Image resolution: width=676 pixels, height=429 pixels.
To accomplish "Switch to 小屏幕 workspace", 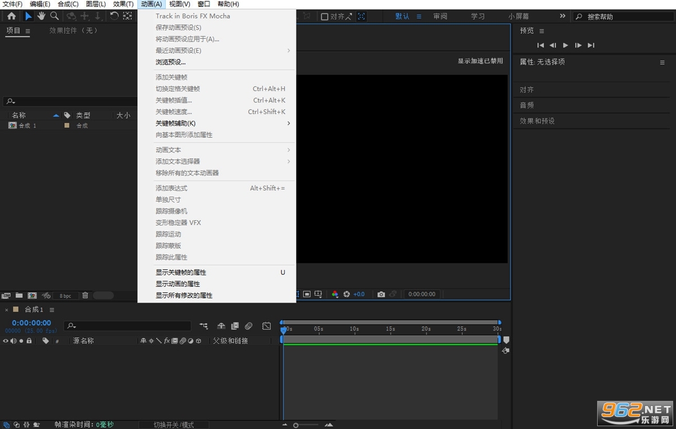I will 519,16.
